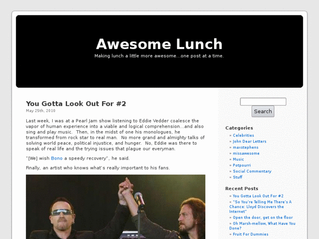Select the missawesome category link
319x239 pixels.
click(246, 153)
